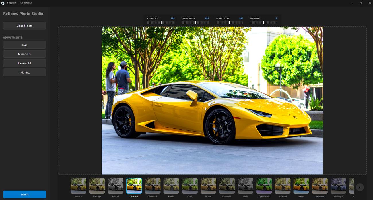
Task: Click the Add Text button
Action: [x=24, y=72]
